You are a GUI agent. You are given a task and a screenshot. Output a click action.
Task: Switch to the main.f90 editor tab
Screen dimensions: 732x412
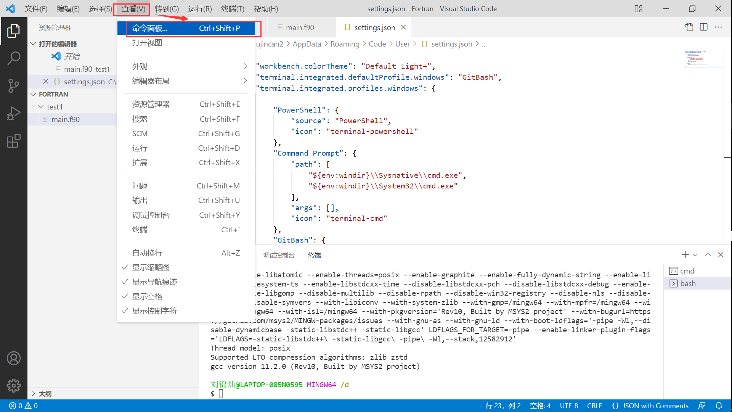(x=300, y=27)
